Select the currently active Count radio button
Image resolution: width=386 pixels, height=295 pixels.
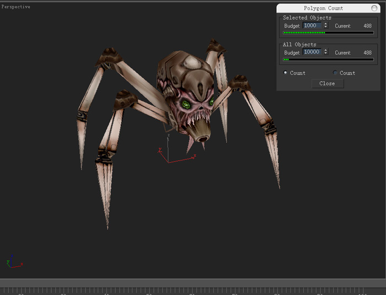tap(285, 73)
